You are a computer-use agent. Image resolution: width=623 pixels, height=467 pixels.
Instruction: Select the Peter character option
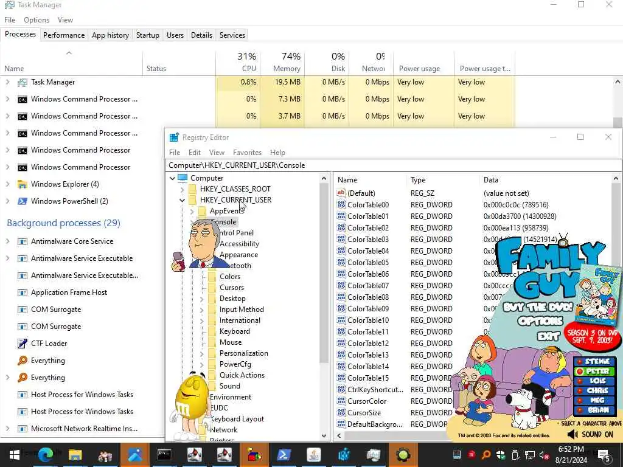point(594,372)
